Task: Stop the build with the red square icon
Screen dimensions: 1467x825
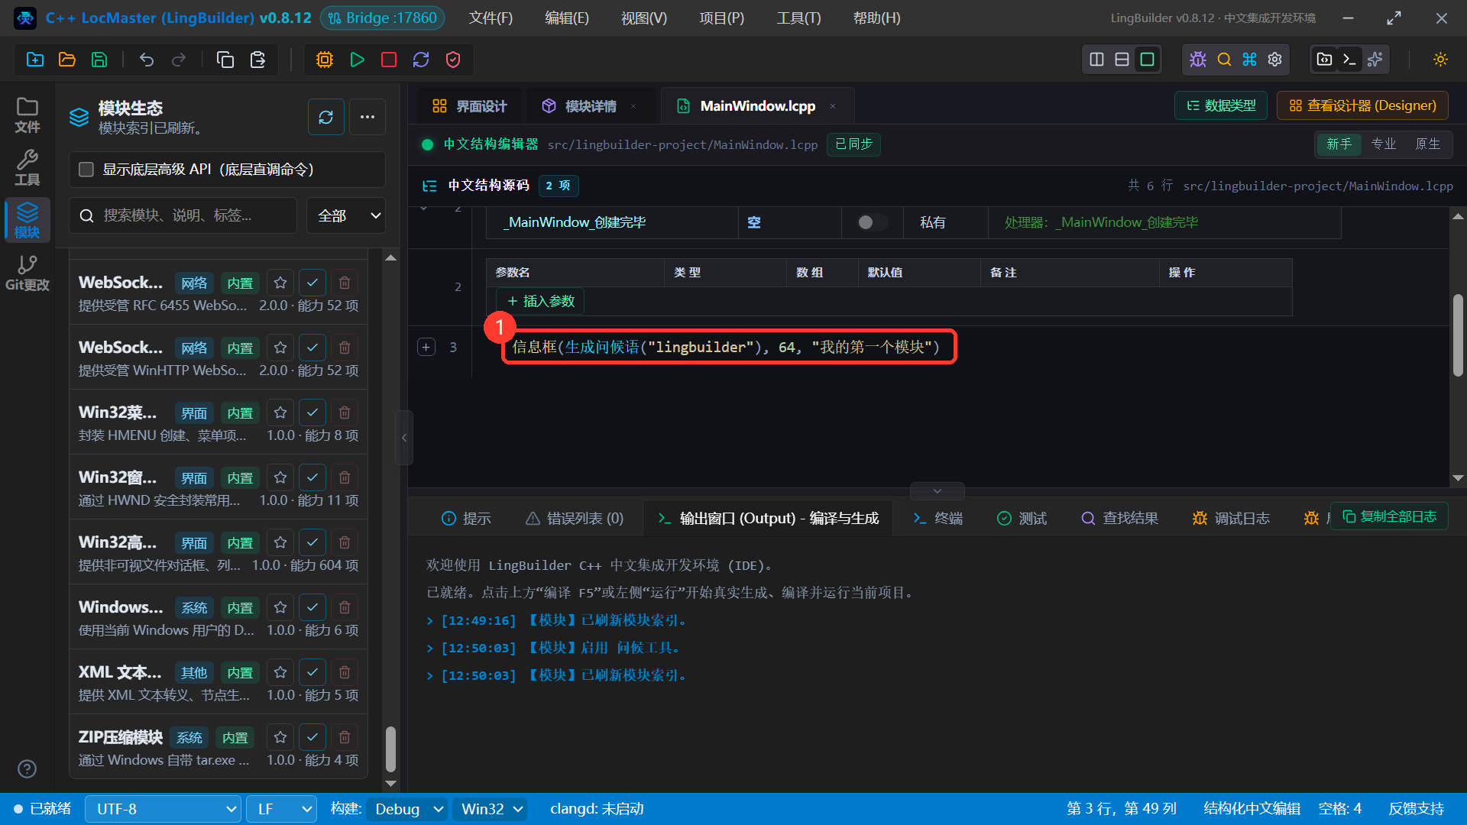Action: 389,60
